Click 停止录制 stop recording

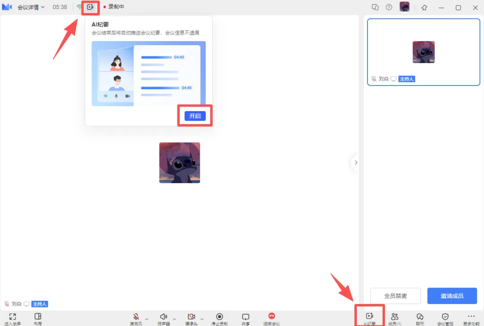pyautogui.click(x=220, y=319)
